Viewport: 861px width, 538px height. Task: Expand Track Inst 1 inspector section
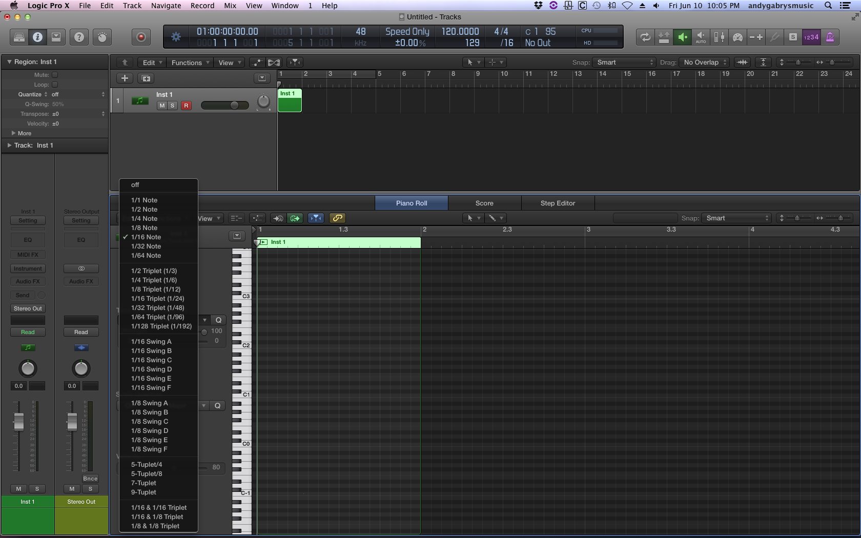tap(9, 145)
